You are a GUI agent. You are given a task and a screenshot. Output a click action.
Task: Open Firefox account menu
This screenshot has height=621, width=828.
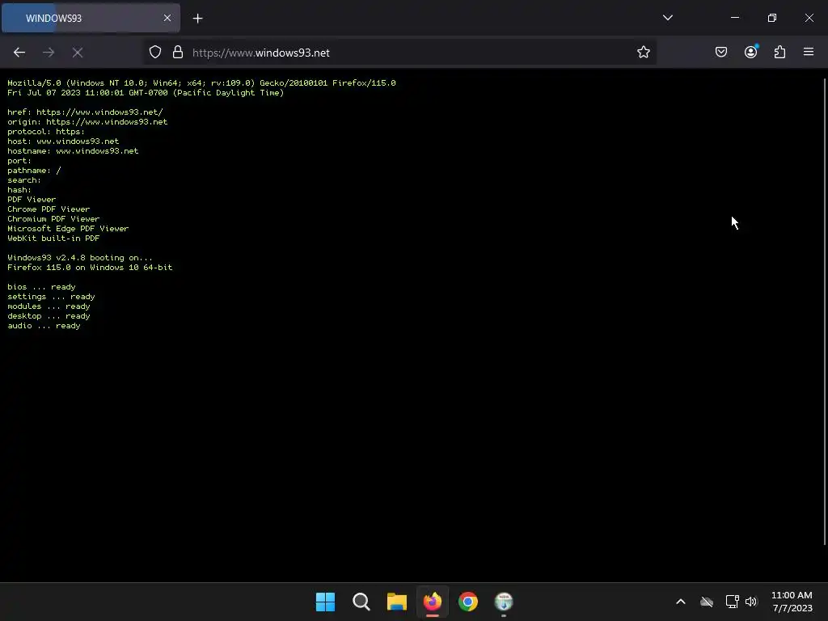(751, 52)
